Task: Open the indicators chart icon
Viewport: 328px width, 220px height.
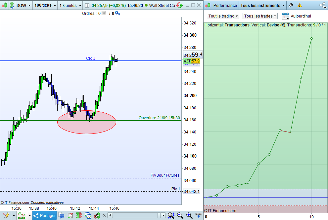Action: (22, 215)
